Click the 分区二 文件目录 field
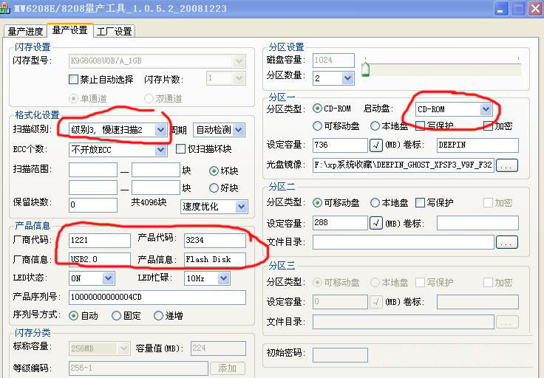The image size is (544, 378). pyautogui.click(x=403, y=242)
